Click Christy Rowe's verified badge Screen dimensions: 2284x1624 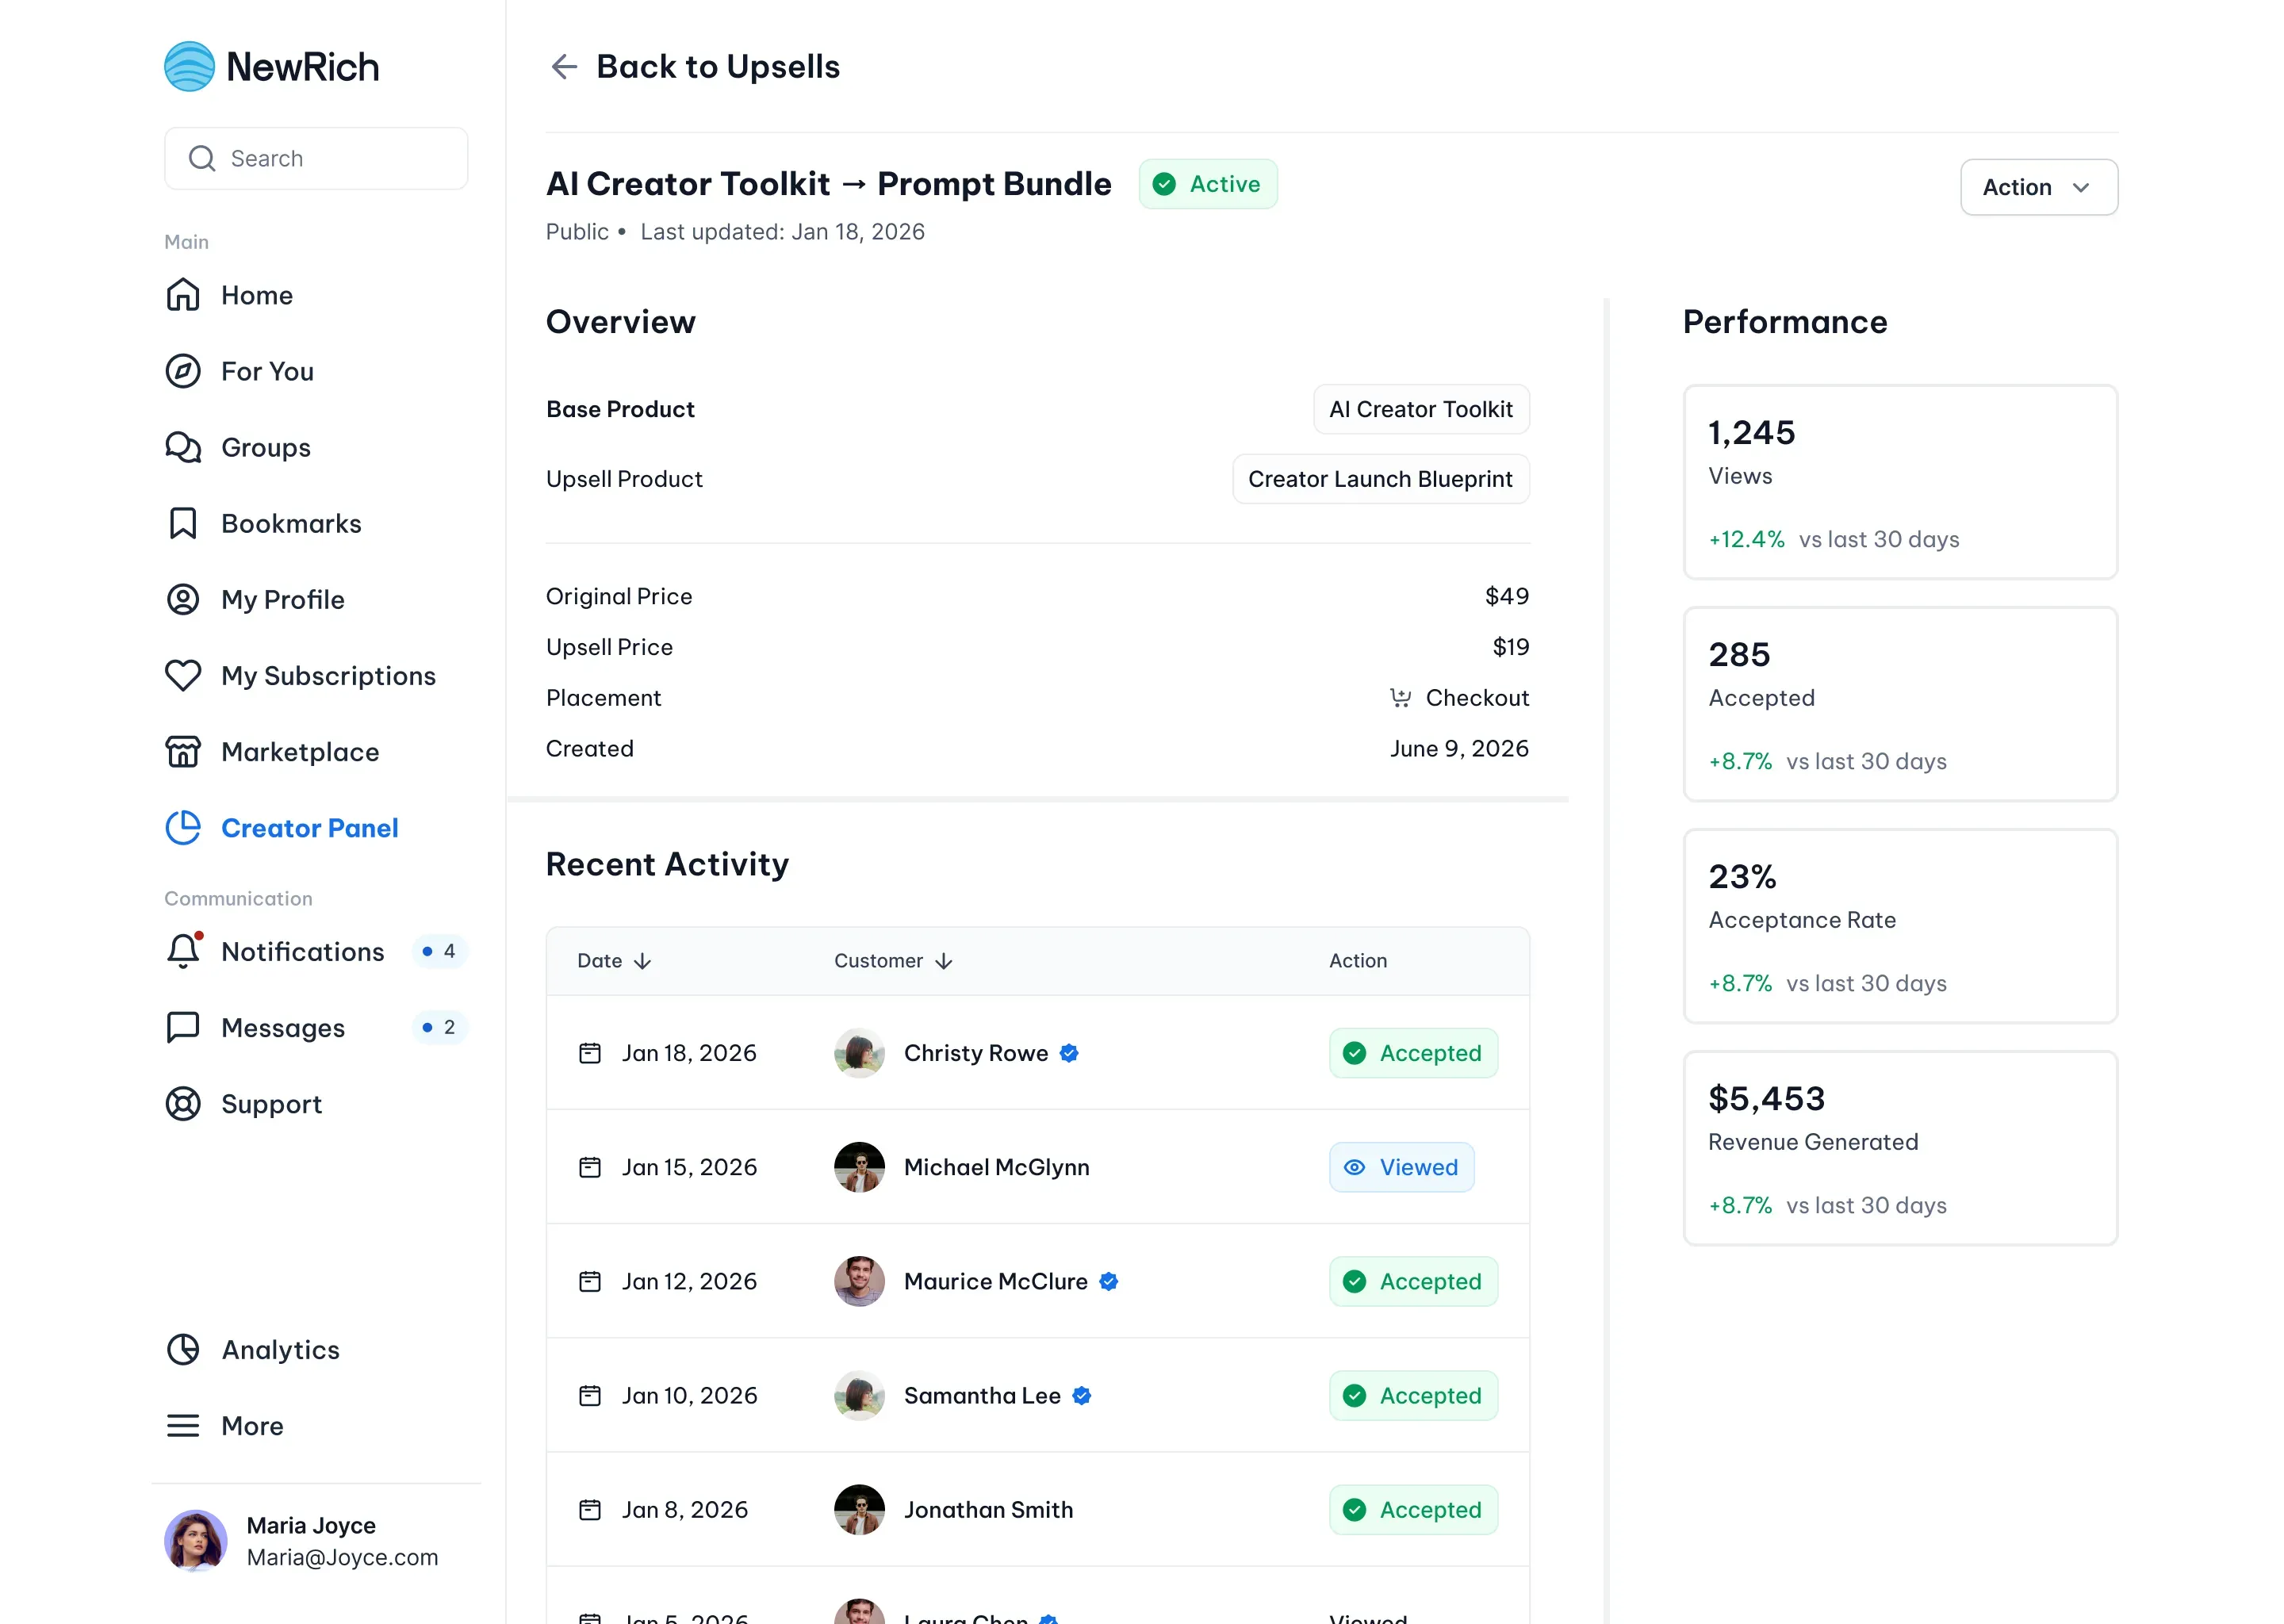[x=1069, y=1053]
